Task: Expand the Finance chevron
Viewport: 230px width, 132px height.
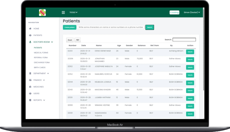Action: coord(44,80)
